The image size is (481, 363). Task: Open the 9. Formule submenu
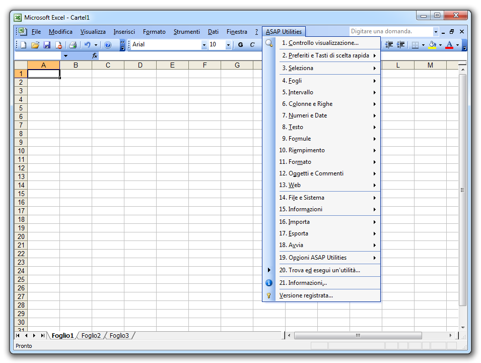321,139
